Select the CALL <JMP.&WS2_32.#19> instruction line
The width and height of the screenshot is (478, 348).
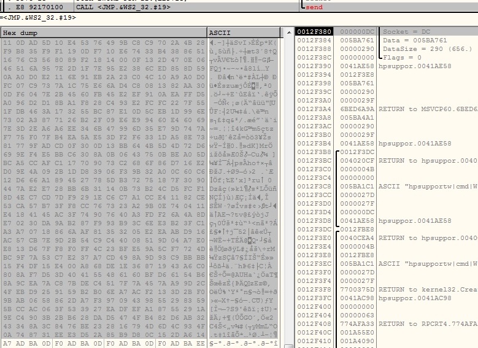click(x=123, y=7)
